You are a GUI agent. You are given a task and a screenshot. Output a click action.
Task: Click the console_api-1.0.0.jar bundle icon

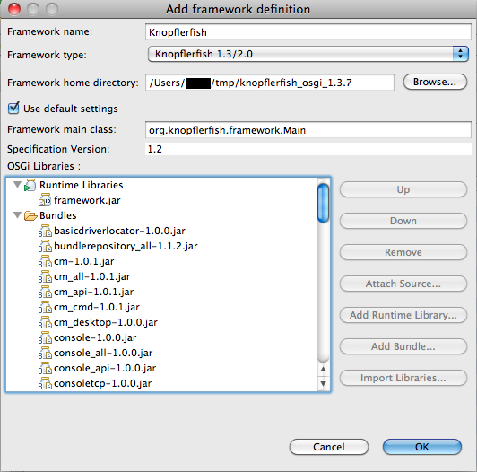tap(45, 368)
